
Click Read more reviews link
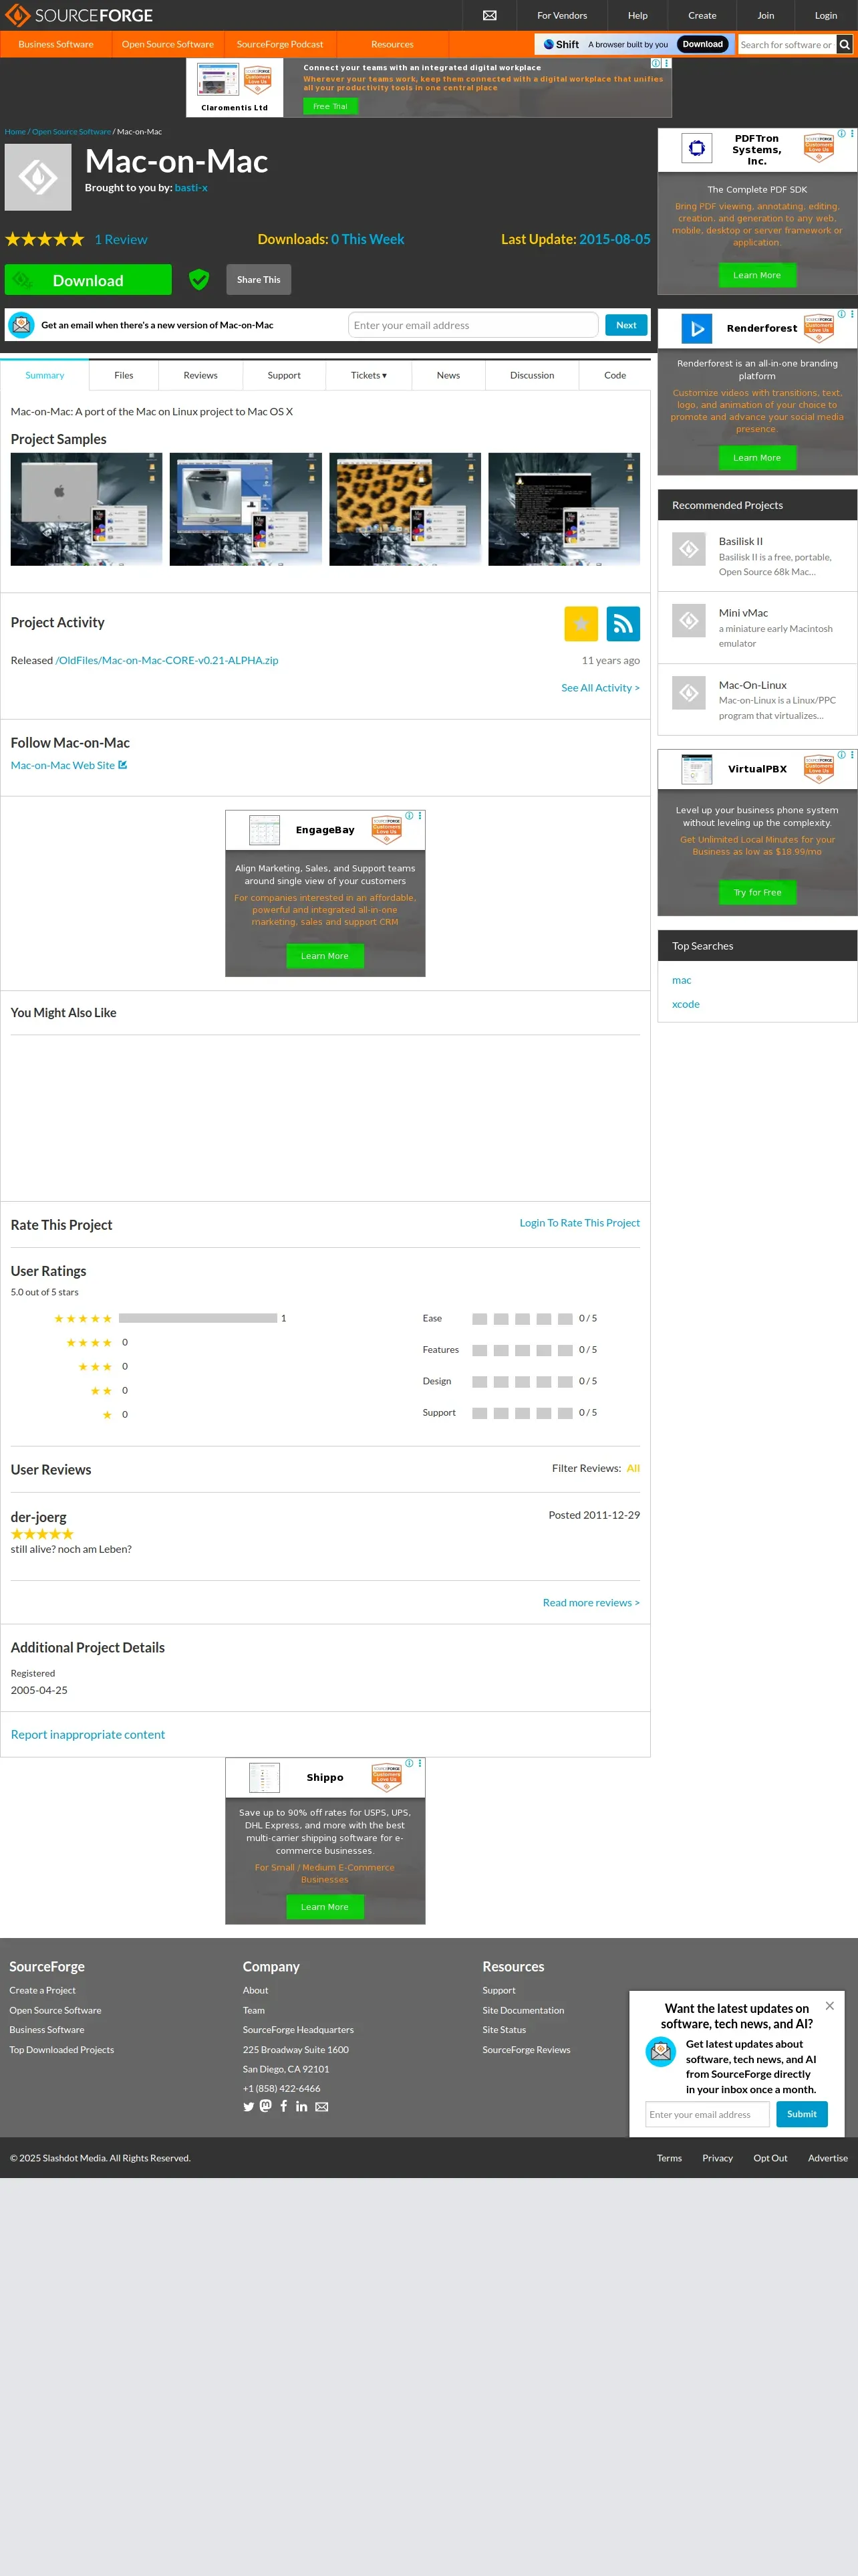[x=591, y=1602]
